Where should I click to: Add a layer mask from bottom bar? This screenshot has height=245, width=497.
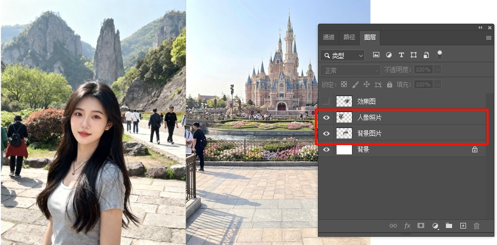click(x=421, y=226)
